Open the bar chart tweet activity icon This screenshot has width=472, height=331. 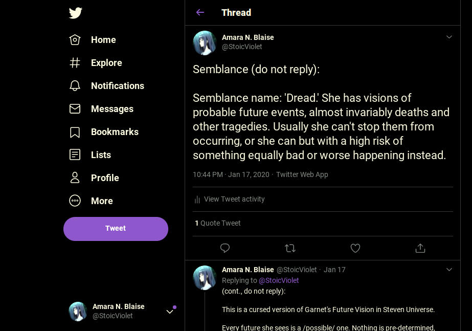(197, 200)
